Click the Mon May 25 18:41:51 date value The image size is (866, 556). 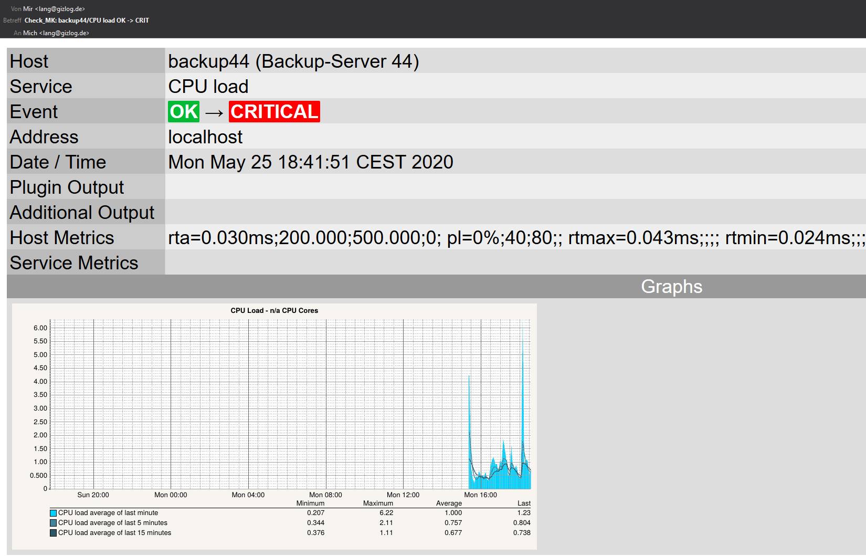[311, 162]
